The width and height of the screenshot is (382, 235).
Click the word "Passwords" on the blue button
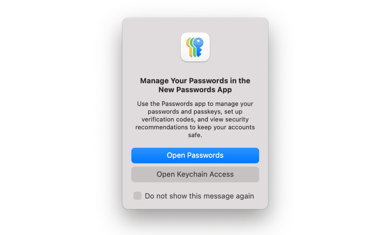coord(205,156)
